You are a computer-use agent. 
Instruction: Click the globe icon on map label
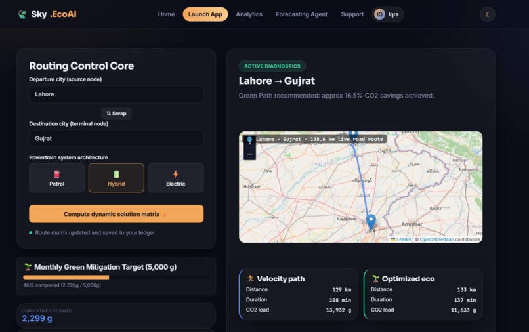pyautogui.click(x=249, y=139)
